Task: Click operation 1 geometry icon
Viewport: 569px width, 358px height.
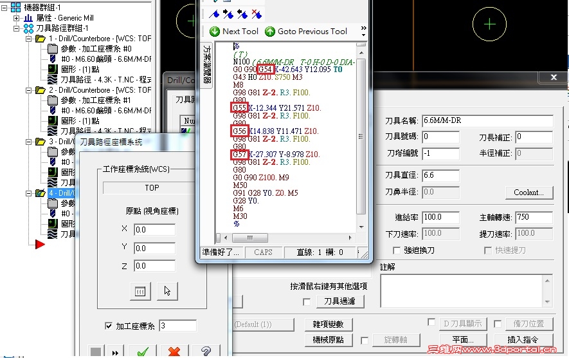Action: click(53, 69)
